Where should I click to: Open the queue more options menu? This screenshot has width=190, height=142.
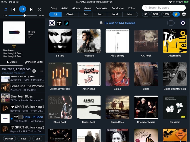pos(41,71)
